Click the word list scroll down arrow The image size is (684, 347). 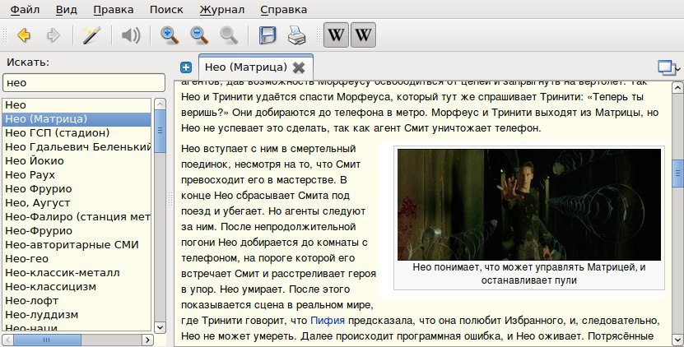tap(161, 327)
